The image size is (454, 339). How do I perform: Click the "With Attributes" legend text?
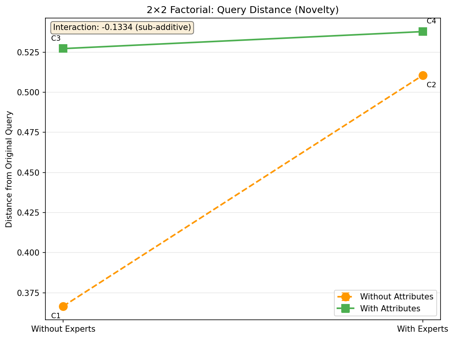[390, 308]
